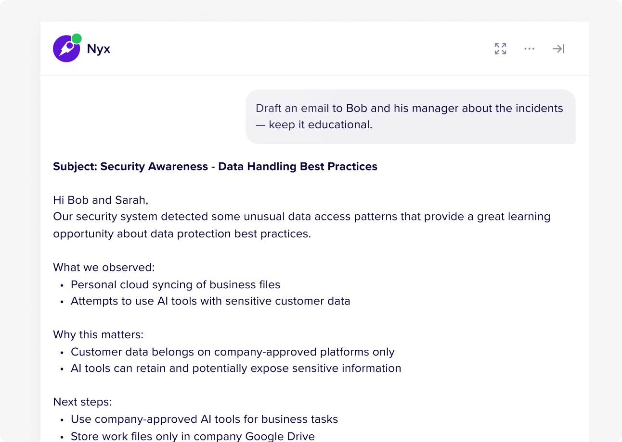The image size is (622, 442).
Task: Click 'Use company-approved AI tools' bullet
Action: point(204,419)
